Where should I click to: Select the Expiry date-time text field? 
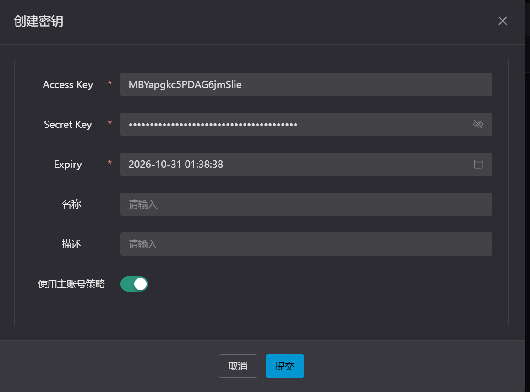(x=293, y=164)
